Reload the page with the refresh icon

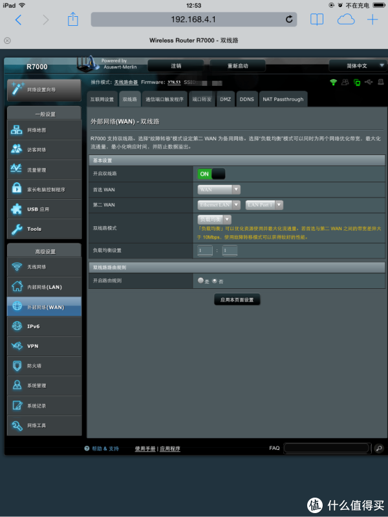pos(289,19)
